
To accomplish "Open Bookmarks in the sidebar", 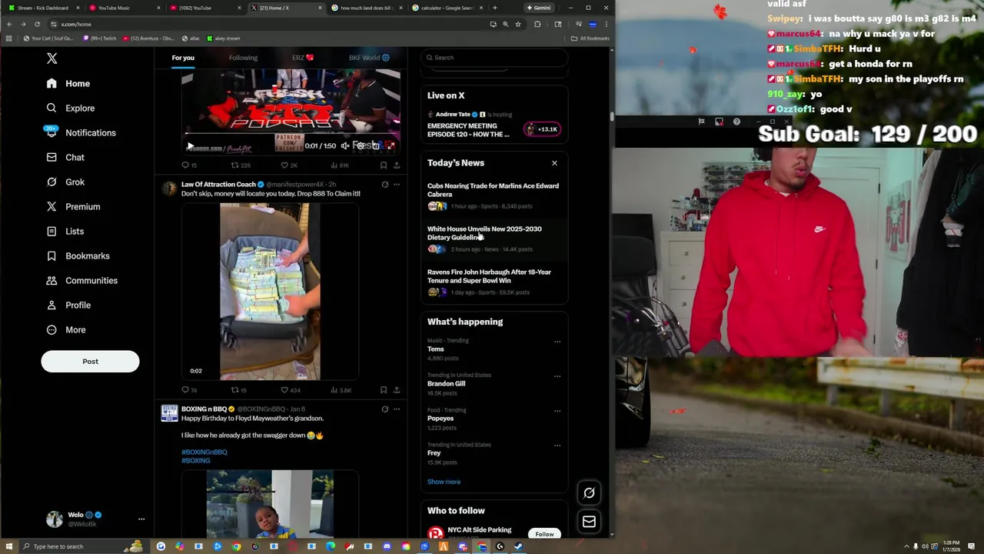I will click(x=78, y=255).
